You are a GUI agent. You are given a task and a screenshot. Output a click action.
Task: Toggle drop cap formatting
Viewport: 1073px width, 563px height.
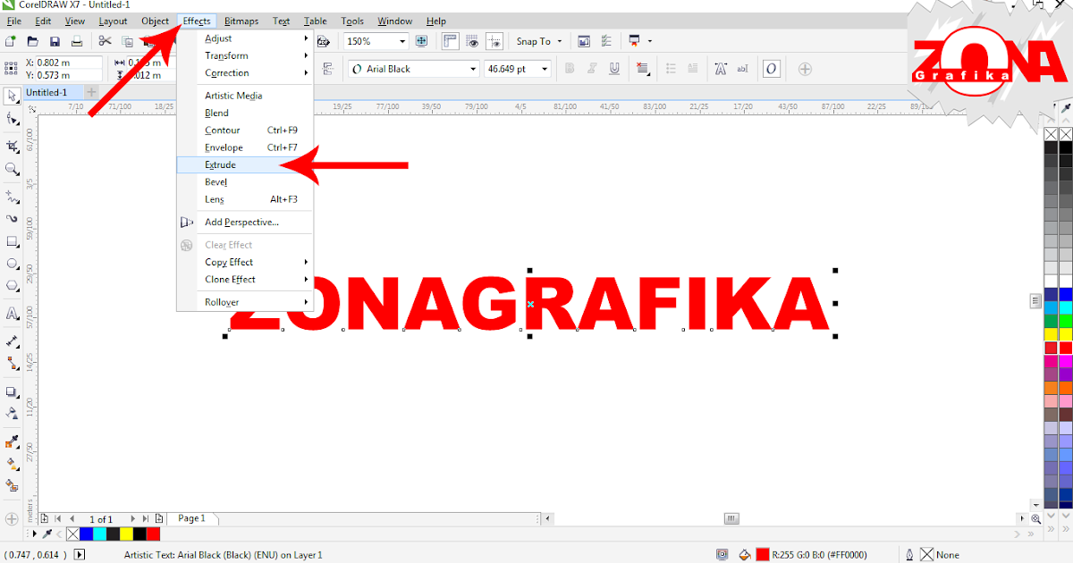click(x=693, y=69)
